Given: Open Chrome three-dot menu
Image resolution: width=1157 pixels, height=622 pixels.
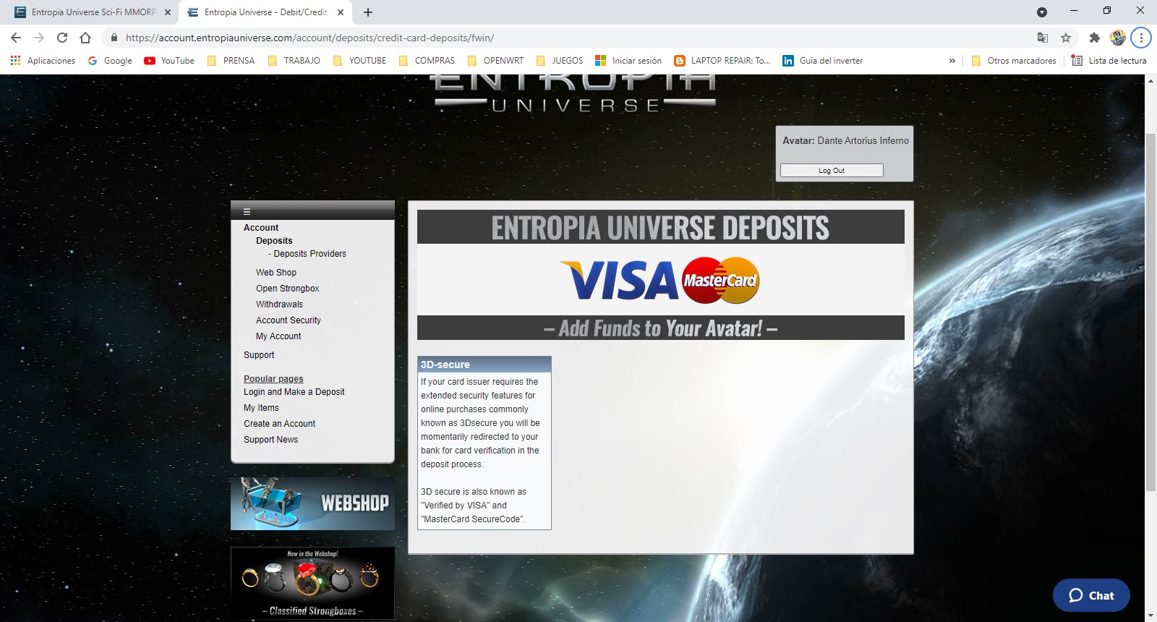Looking at the screenshot, I should click(1141, 38).
